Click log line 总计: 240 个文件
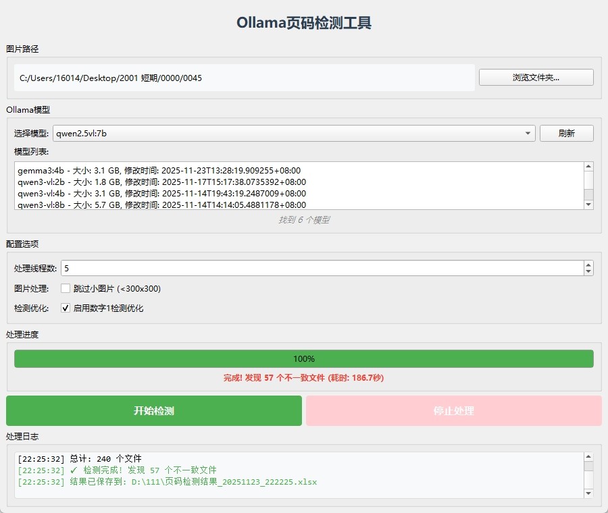Viewport: 608px width, 513px height. click(x=80, y=459)
